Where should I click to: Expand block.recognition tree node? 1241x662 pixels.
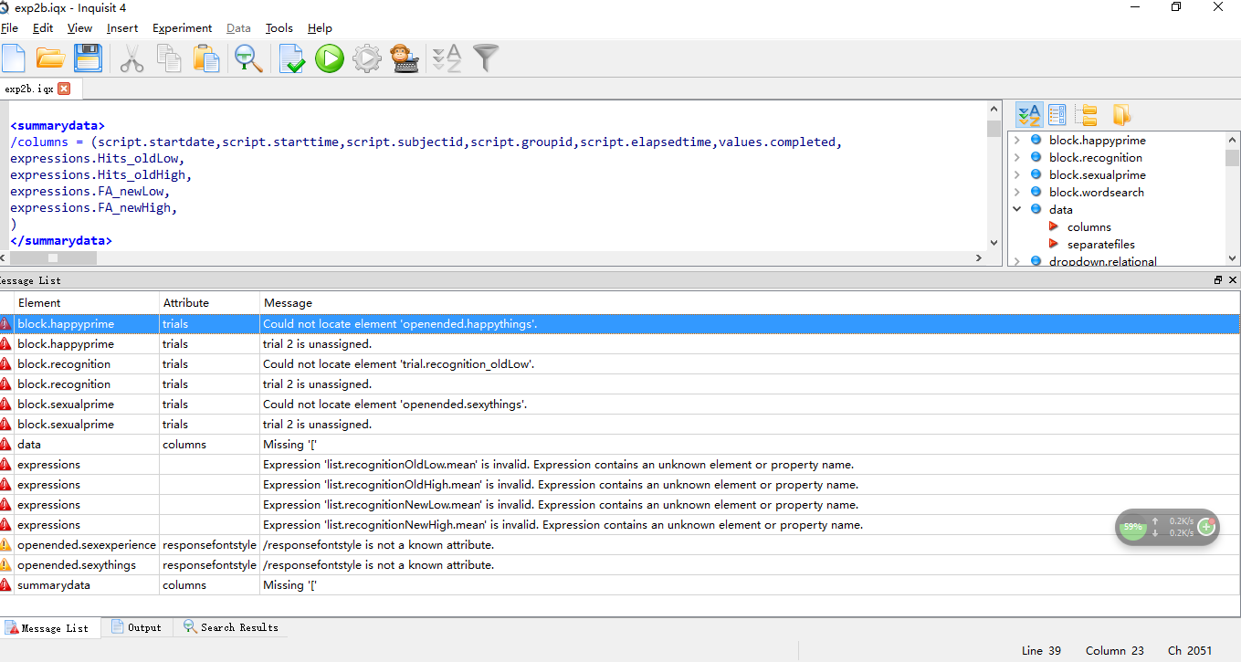pyautogui.click(x=1016, y=158)
